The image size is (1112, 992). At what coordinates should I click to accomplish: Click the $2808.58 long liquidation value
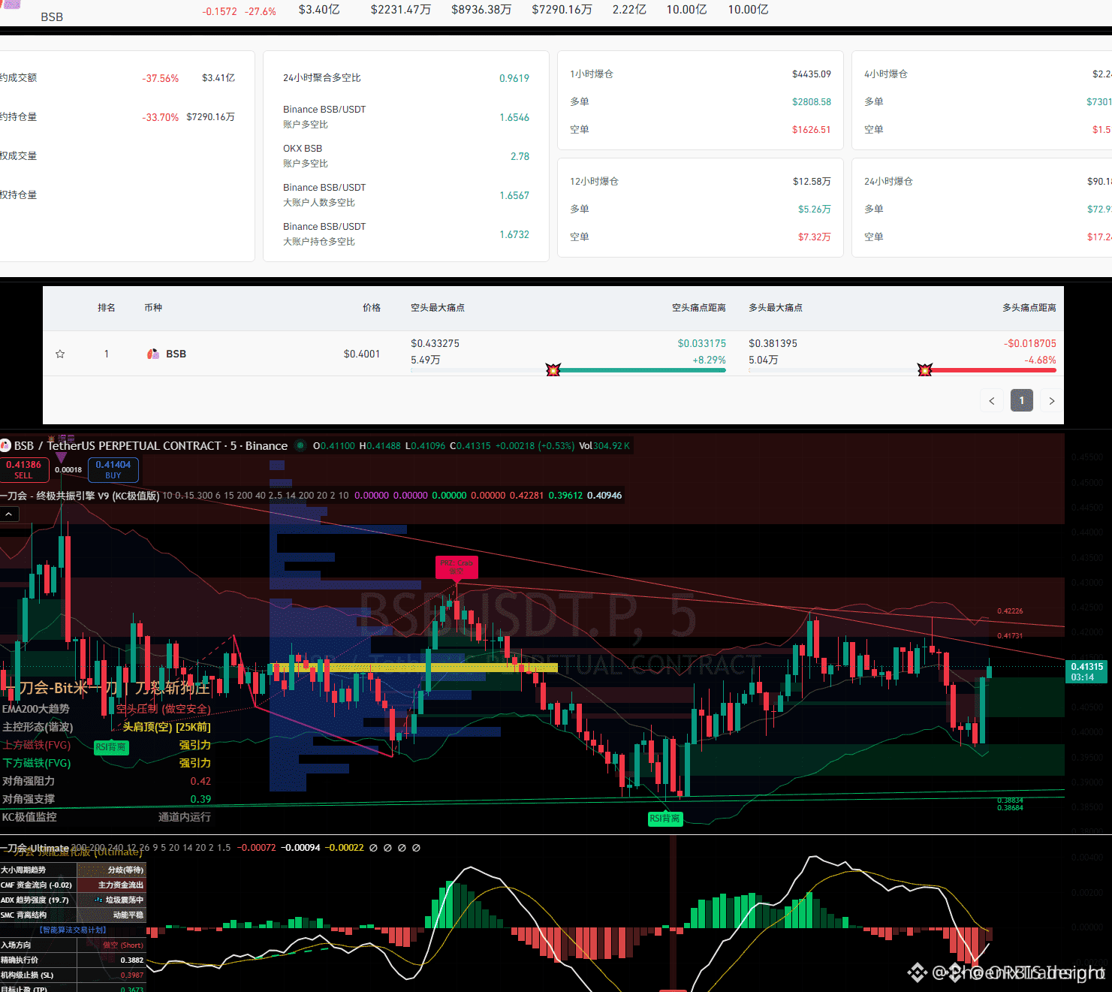(x=812, y=102)
